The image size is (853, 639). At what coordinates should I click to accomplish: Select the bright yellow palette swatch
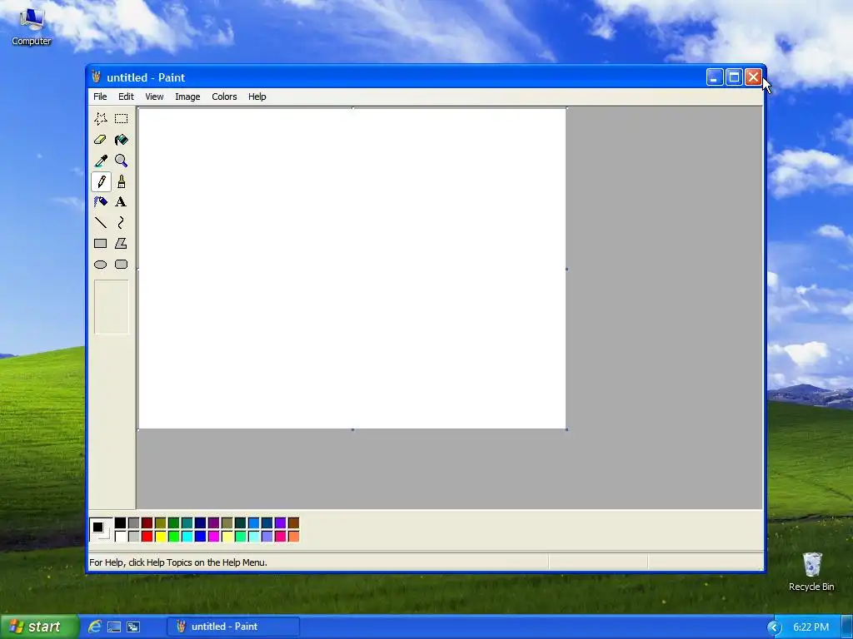[161, 537]
